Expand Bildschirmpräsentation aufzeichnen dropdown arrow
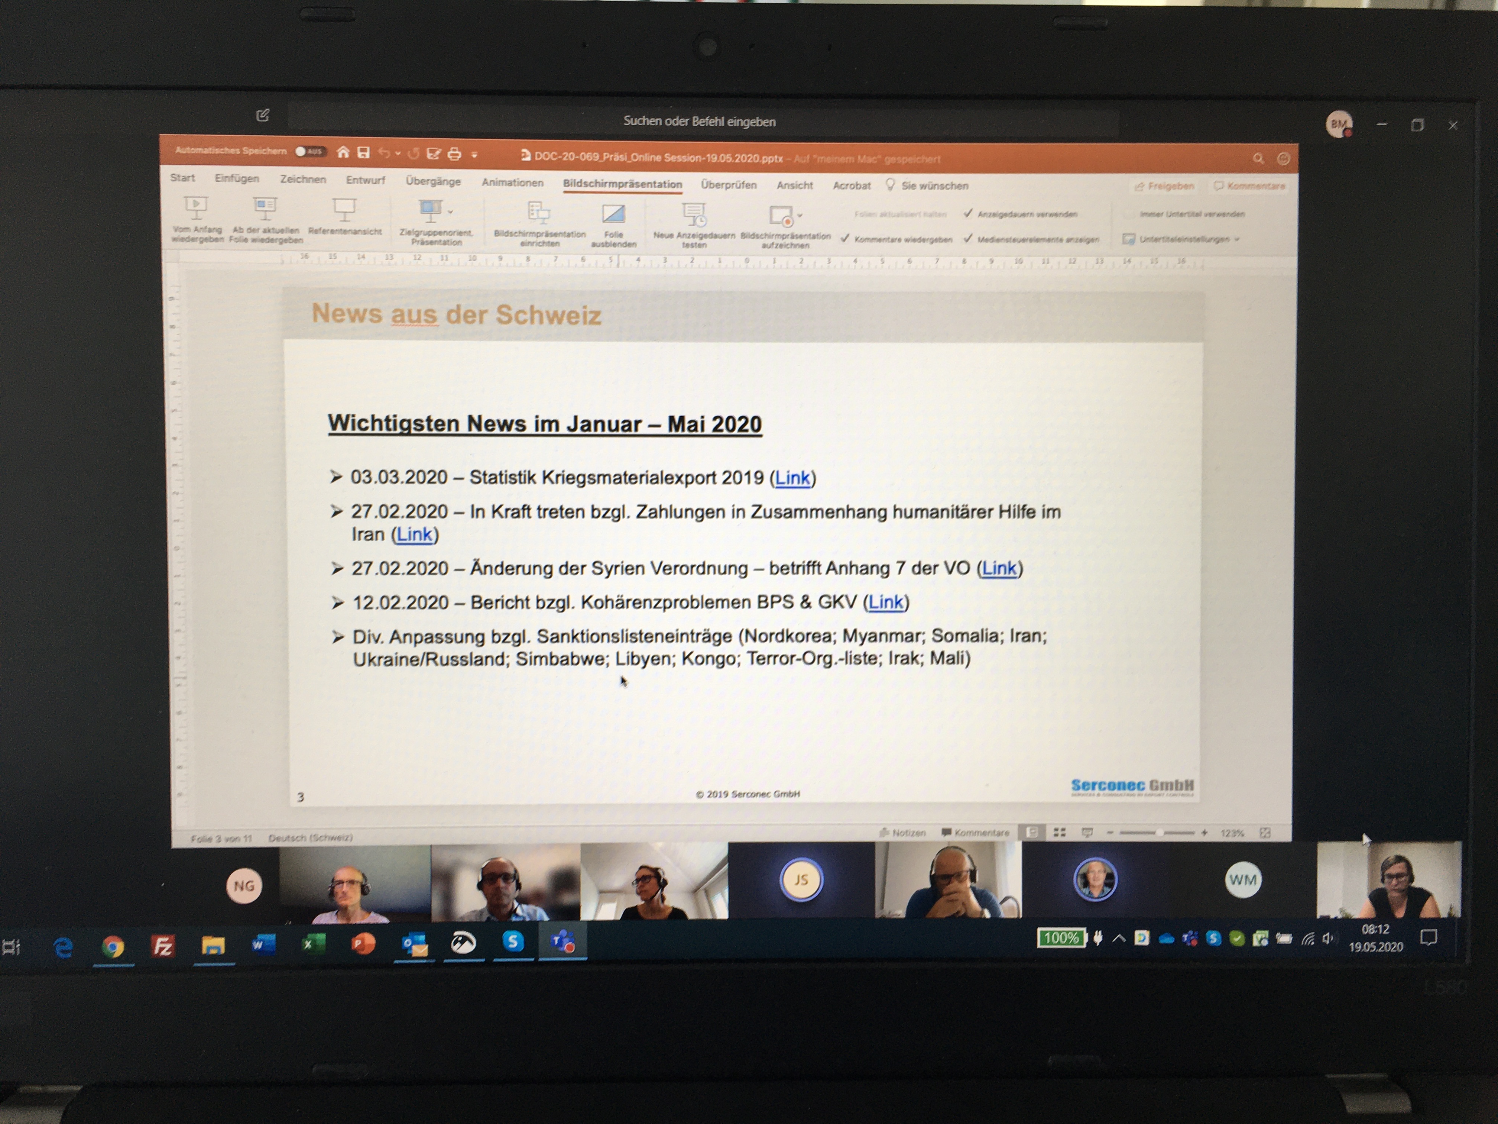The width and height of the screenshot is (1498, 1124). 800,215
